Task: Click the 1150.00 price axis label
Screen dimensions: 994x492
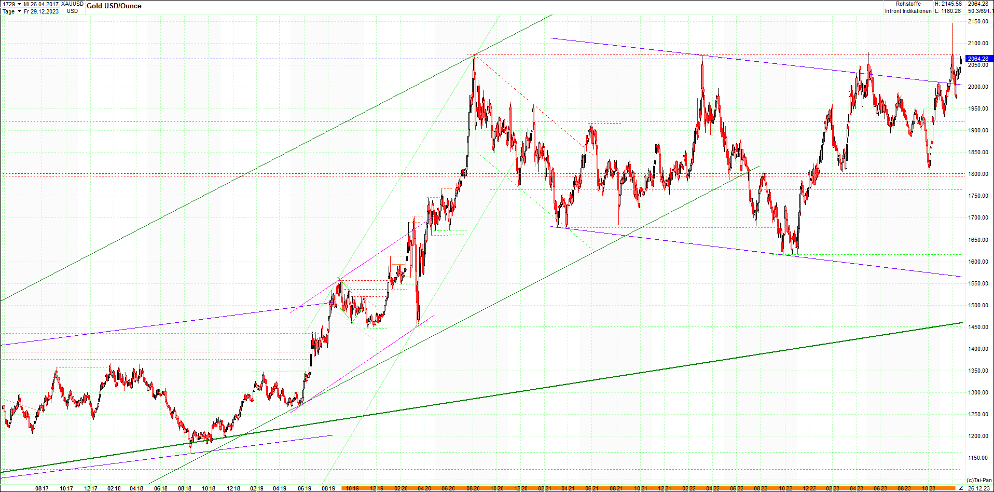Action: point(978,458)
